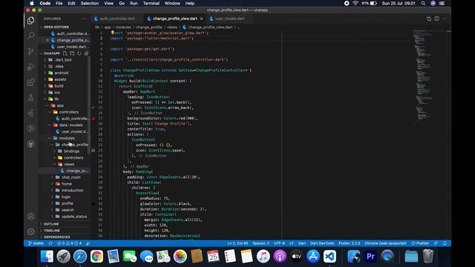Click the sync changes icon in status bar
475x267 pixels.
point(50,243)
